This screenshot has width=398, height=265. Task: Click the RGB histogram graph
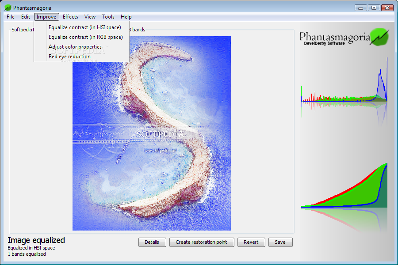pyautogui.click(x=344, y=80)
